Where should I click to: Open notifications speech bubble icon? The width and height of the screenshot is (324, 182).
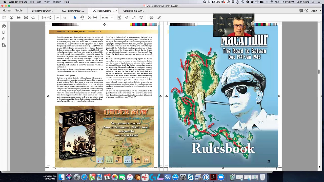301,11
